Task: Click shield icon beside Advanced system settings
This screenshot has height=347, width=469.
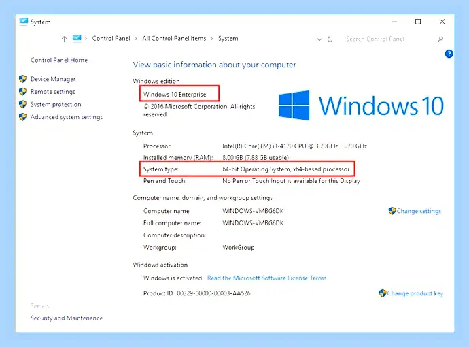Action: pos(22,117)
